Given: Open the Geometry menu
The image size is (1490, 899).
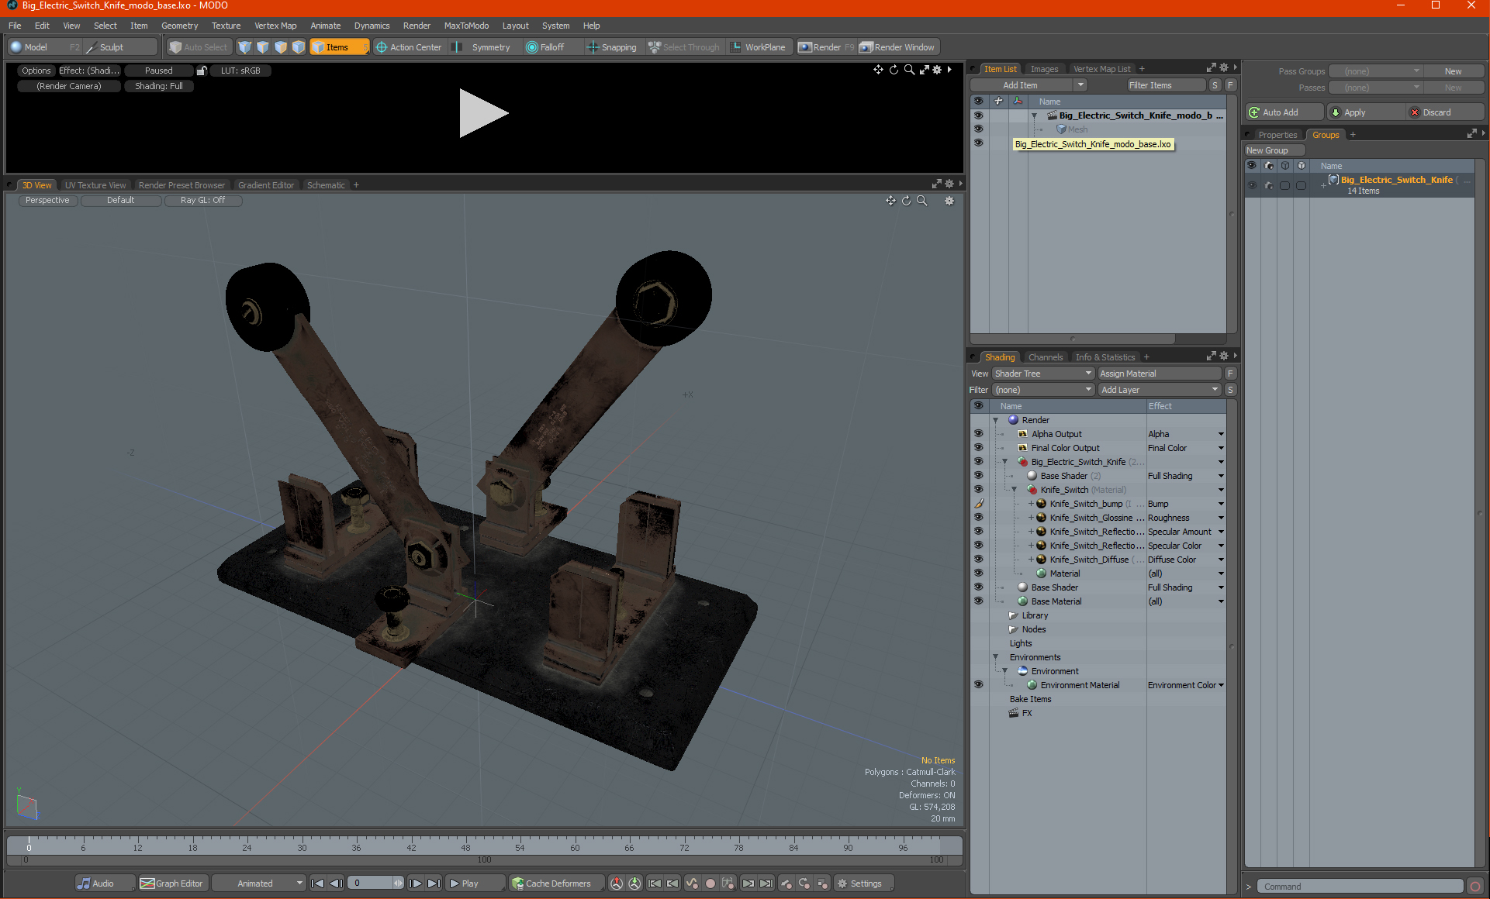Looking at the screenshot, I should click(179, 26).
